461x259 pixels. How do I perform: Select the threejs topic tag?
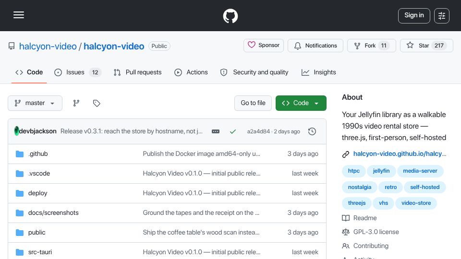[357, 203]
